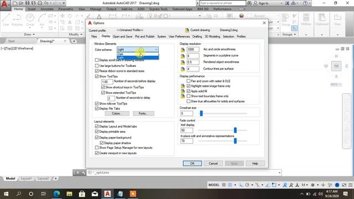The image size is (354, 199).
Task: Open the AutoCAD application menu logo
Action: point(4,5)
